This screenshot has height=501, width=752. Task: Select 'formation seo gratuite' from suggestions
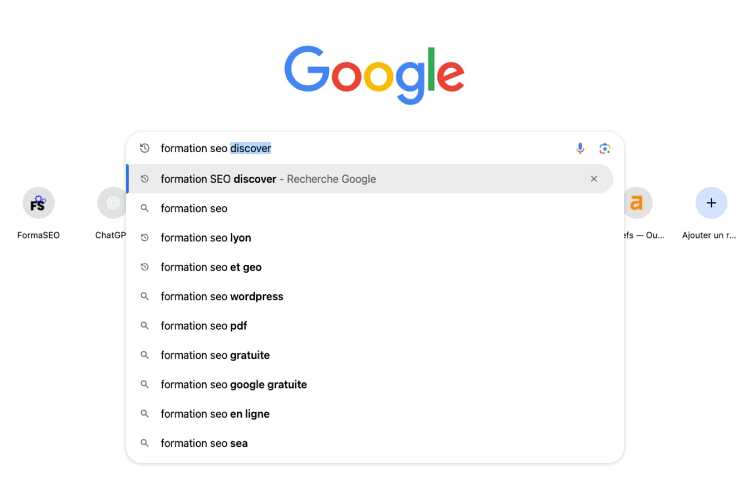pos(214,355)
